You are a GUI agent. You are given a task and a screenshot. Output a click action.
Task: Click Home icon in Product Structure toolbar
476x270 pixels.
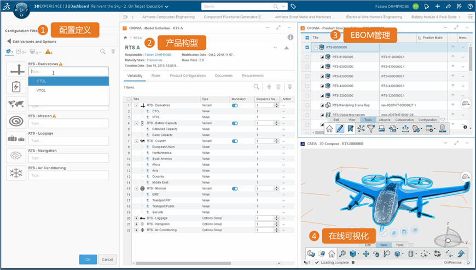point(329,129)
